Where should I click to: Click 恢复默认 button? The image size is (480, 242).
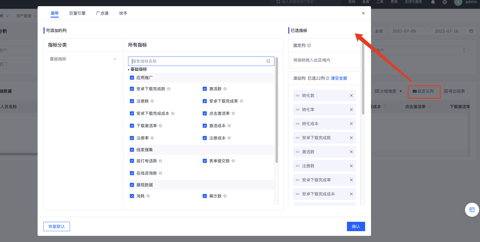(57, 226)
